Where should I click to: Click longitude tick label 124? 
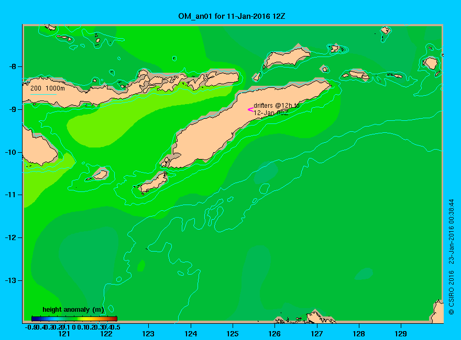[x=191, y=334]
